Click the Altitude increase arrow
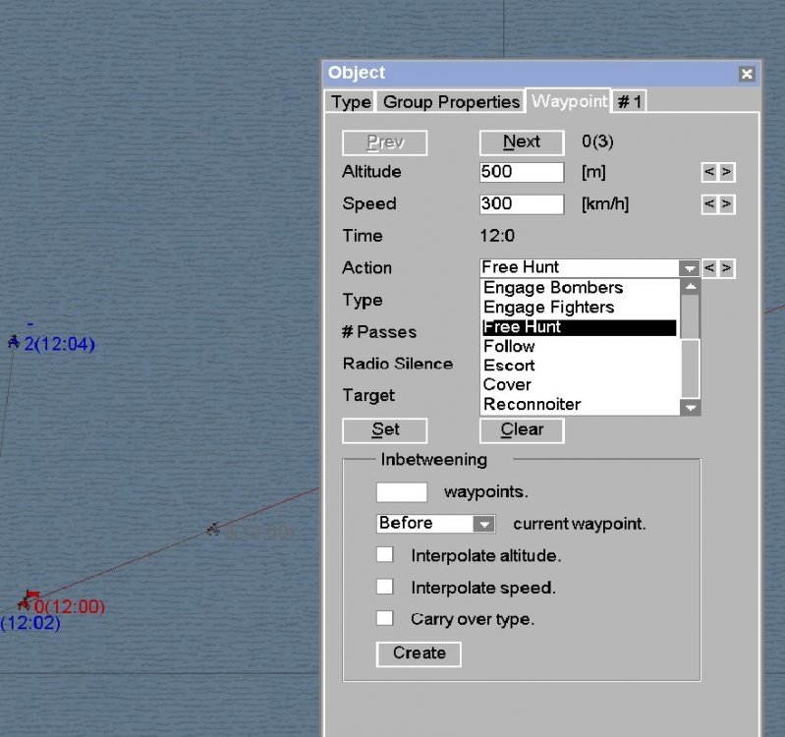785x737 pixels. pos(726,173)
